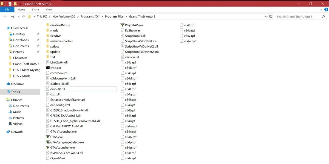Click the OpenIV.asi file icon

pyautogui.click(x=48, y=158)
